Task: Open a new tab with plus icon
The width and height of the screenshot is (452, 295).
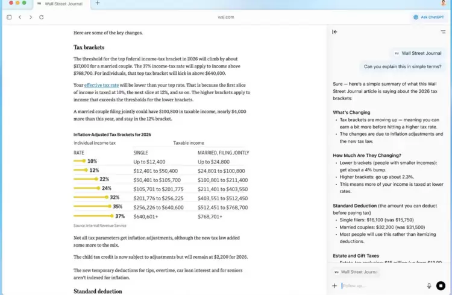Action: 98,4
